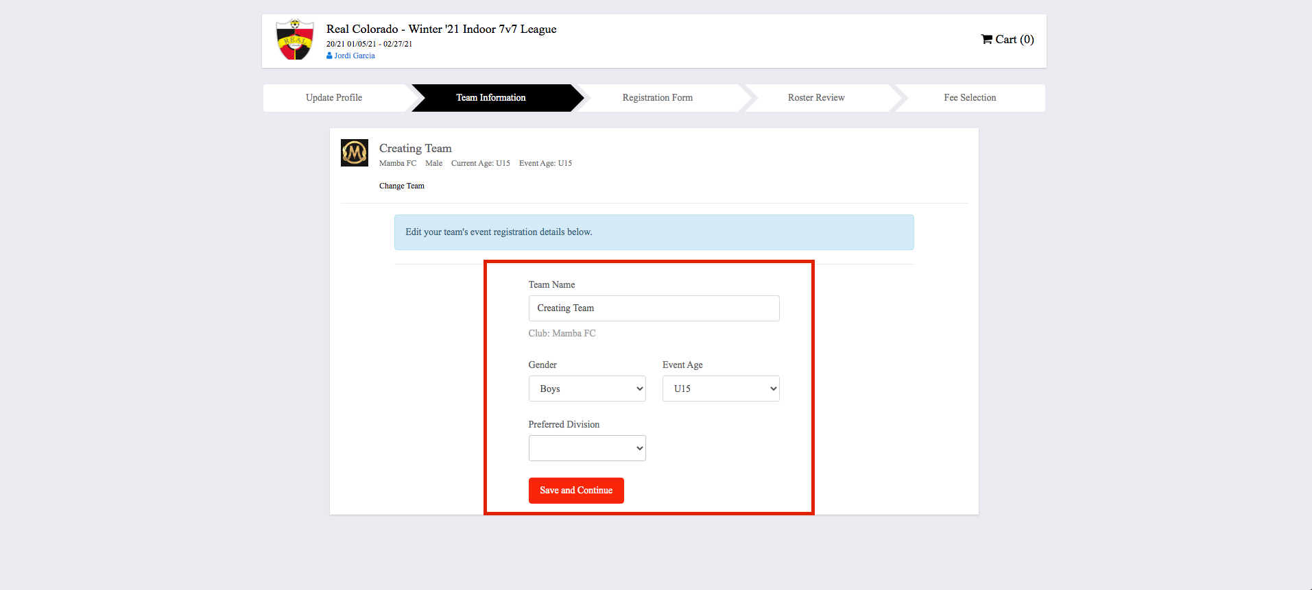Click the 'Mamba FC' text under the team heading

[398, 163]
